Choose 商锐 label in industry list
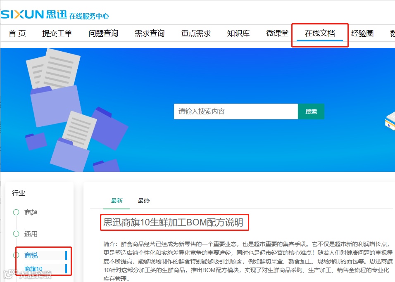The height and width of the screenshot is (282, 395). click(31, 255)
